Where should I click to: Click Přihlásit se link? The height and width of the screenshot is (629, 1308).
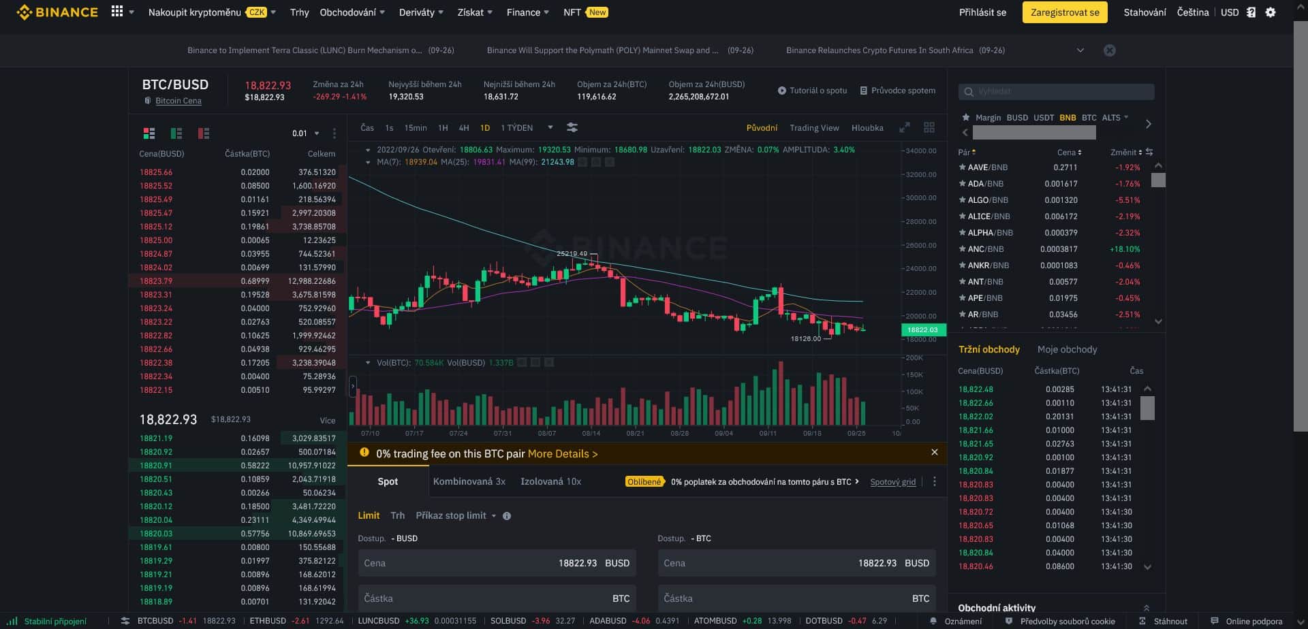coord(982,12)
